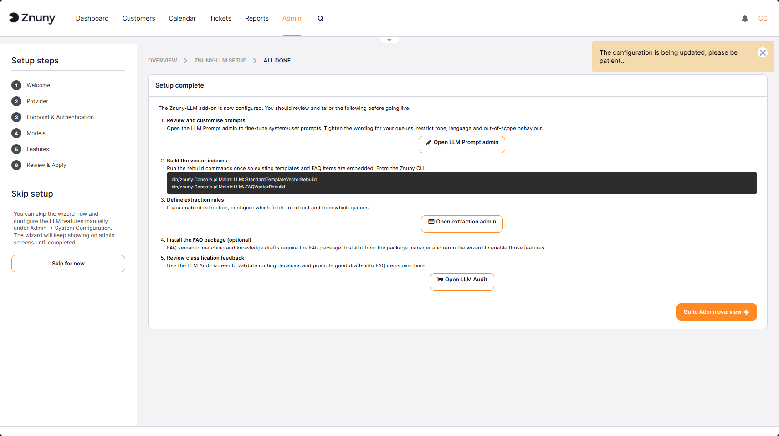Open the Customers menu

pos(139,18)
